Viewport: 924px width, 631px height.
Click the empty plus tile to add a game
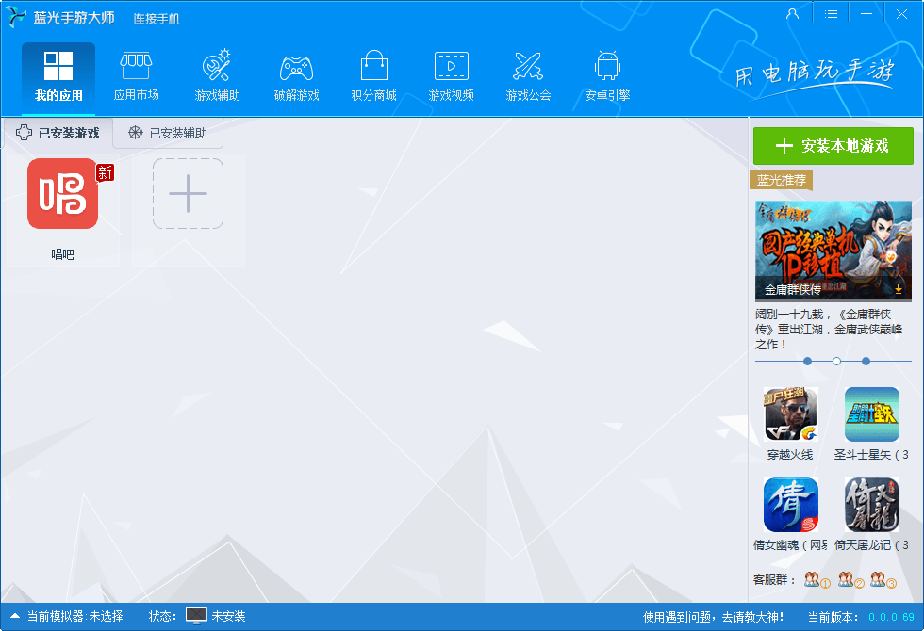(188, 195)
